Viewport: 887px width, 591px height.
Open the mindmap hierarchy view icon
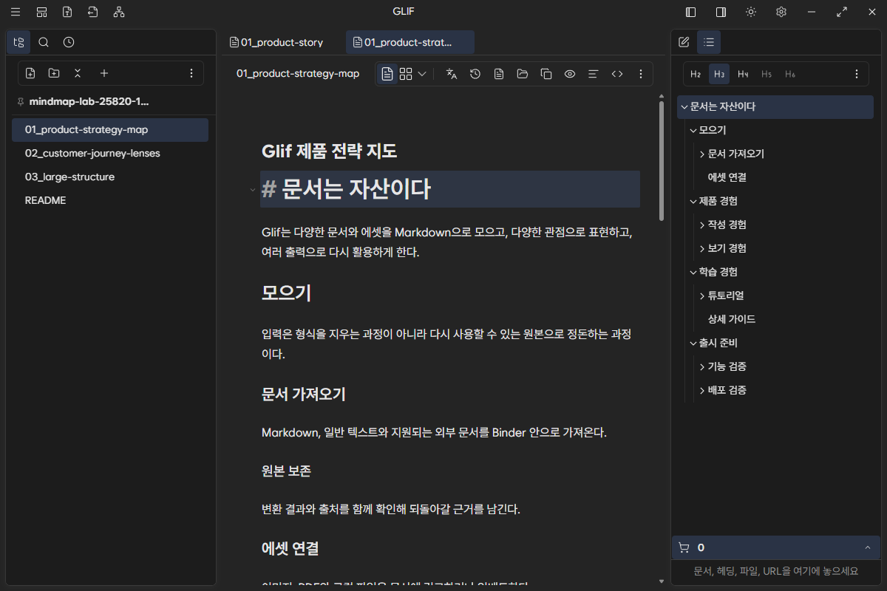point(119,12)
